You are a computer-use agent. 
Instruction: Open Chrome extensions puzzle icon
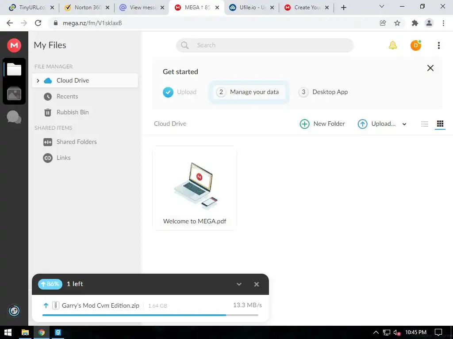tap(415, 23)
